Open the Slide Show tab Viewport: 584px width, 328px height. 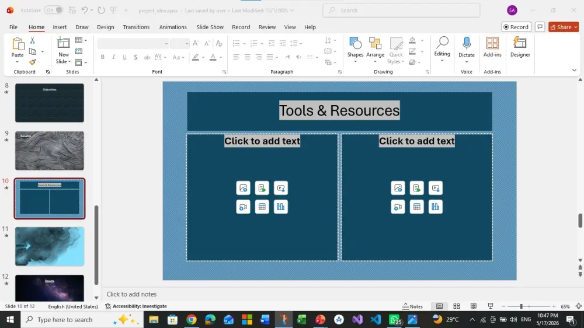[210, 27]
